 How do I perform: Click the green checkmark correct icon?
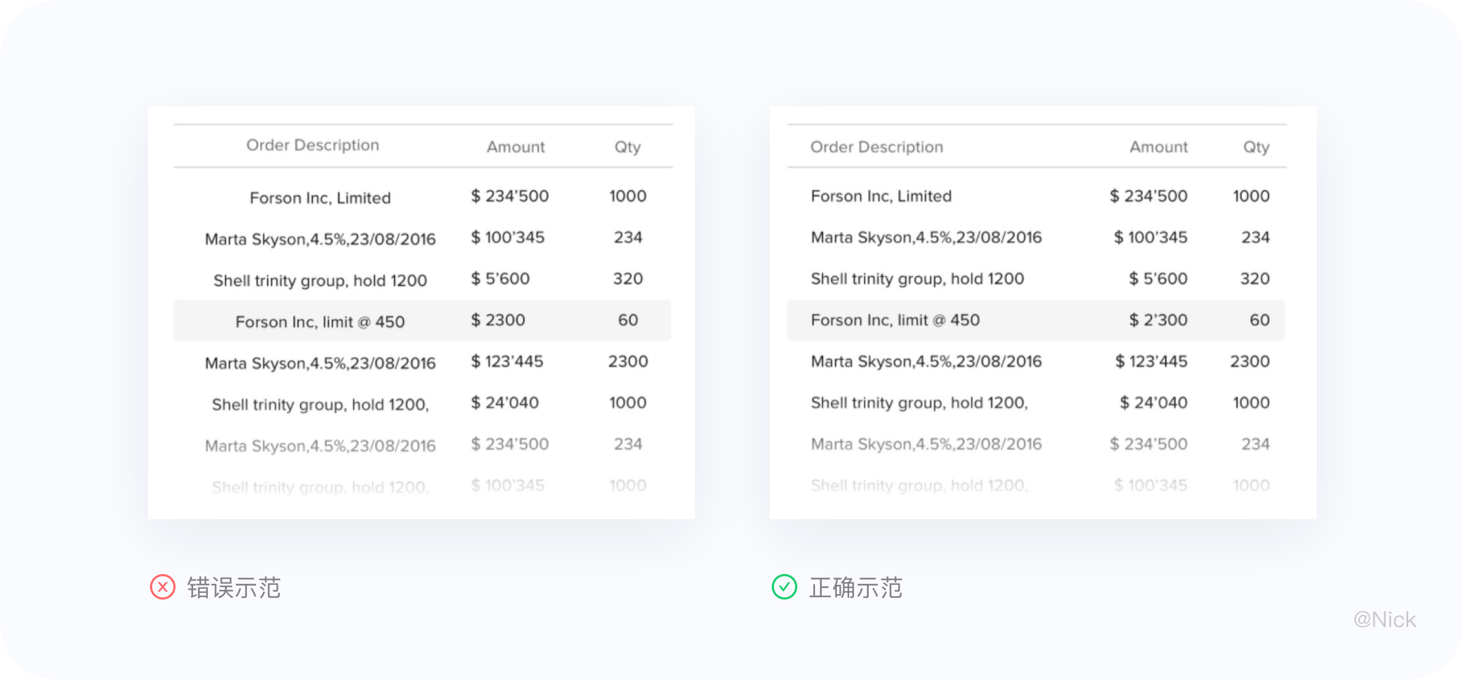tap(784, 587)
